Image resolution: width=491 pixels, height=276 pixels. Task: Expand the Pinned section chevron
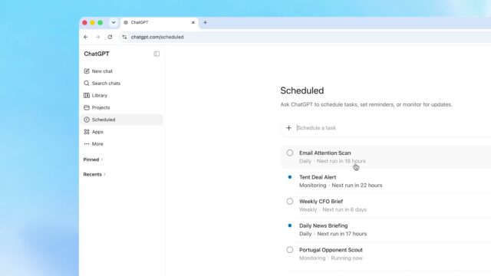102,159
